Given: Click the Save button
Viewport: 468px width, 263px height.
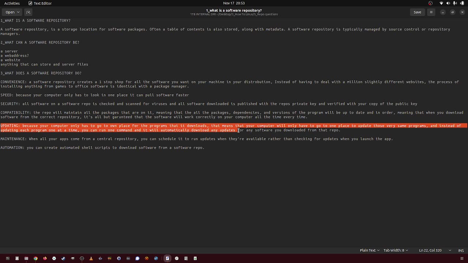Looking at the screenshot, I should (x=417, y=12).
